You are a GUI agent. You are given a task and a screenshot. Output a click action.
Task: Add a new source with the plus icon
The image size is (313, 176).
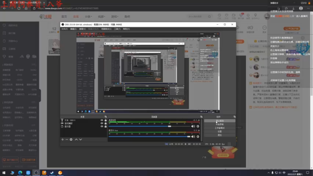(x=63, y=140)
